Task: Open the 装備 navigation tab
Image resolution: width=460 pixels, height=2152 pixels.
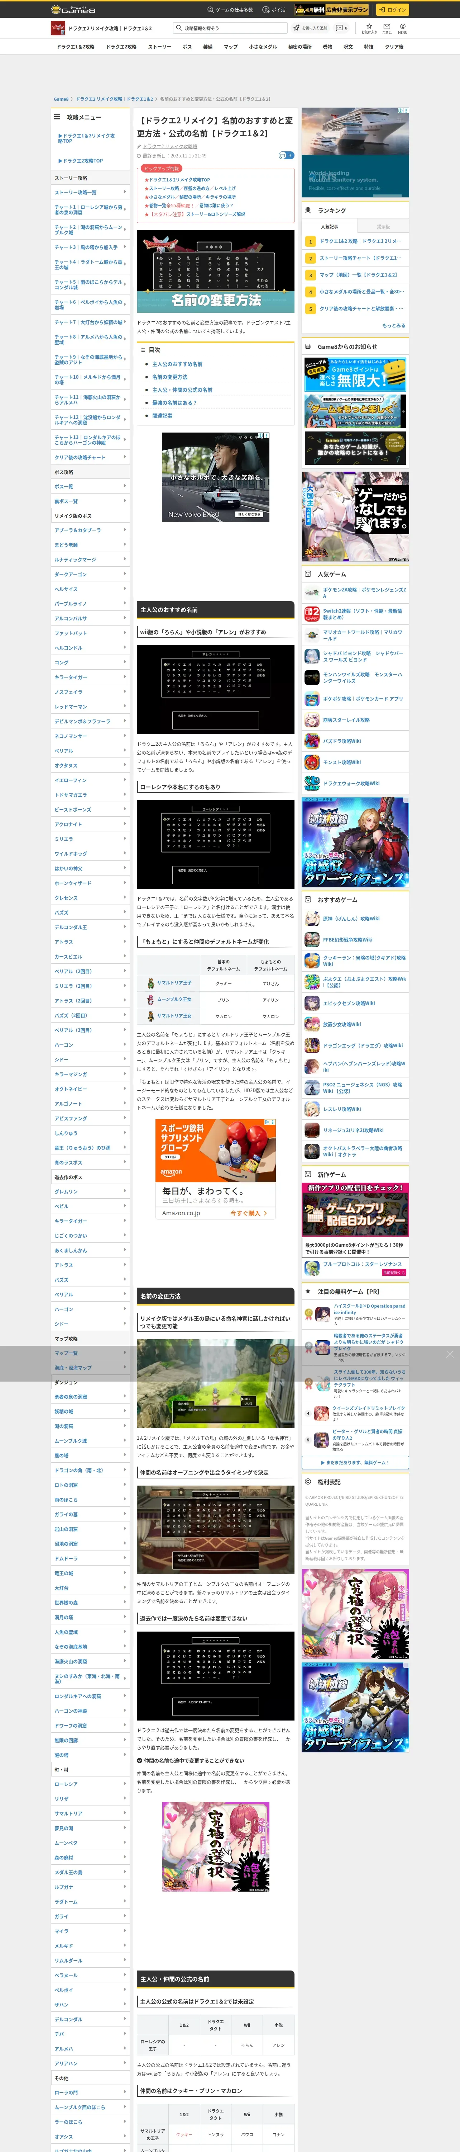Action: tap(208, 47)
